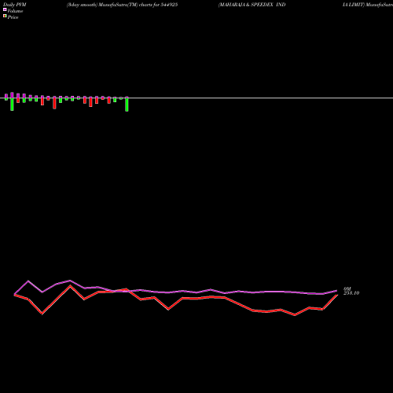Screen dimensions: 393x393
Task: Click the 'Daily PVM' title text
Action: coord(15,5)
